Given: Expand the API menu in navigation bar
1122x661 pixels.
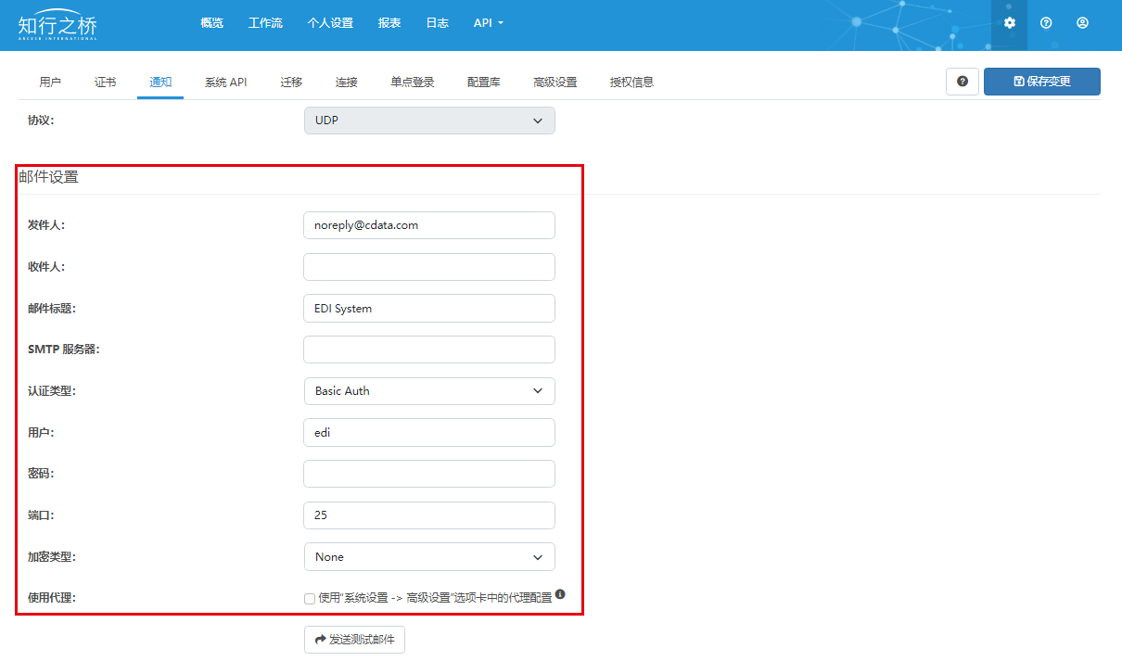Looking at the screenshot, I should point(488,23).
